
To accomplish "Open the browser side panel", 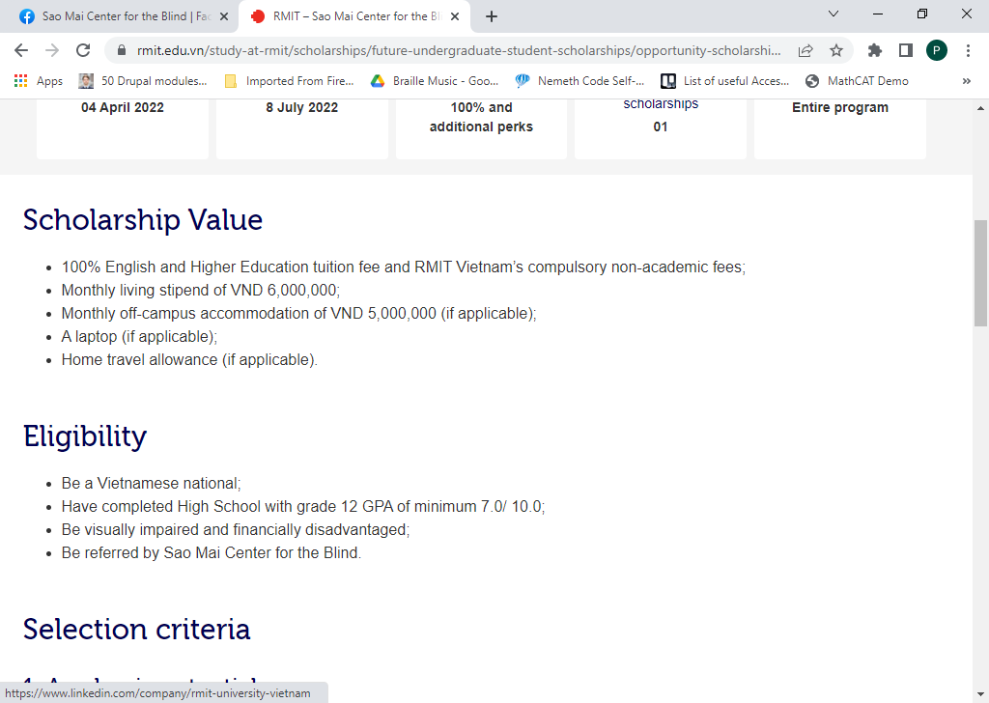I will tap(906, 50).
